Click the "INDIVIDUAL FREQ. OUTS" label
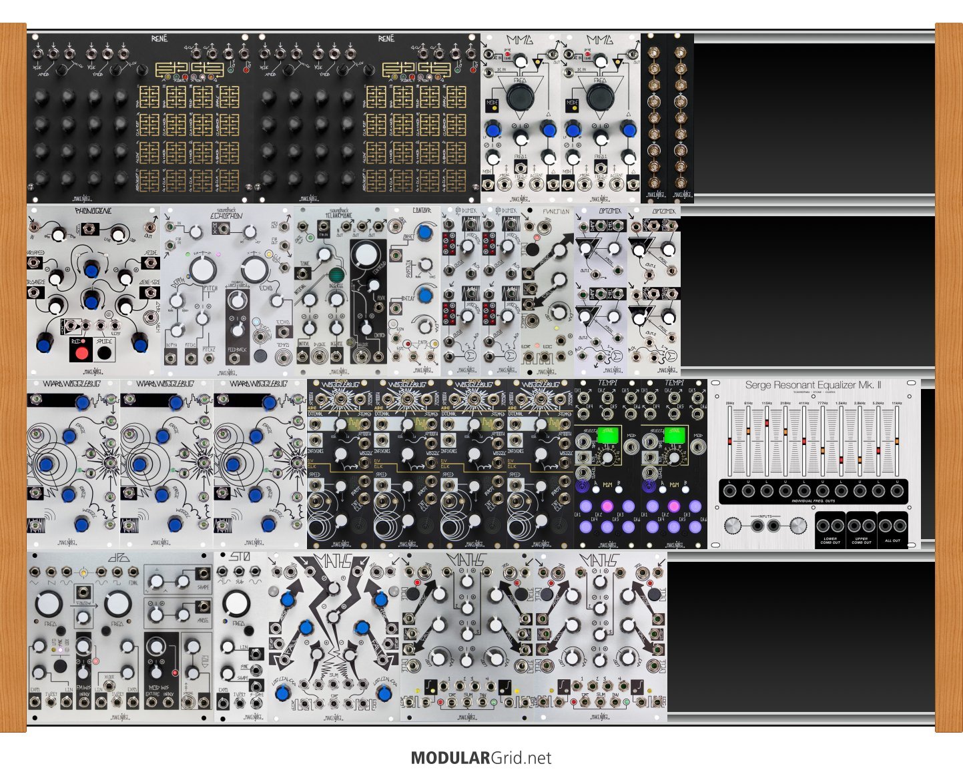This screenshot has height=772, width=963. 814,500
